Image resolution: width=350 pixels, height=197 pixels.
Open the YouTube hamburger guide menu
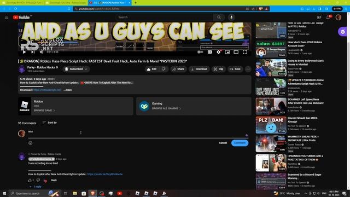tap(7, 17)
